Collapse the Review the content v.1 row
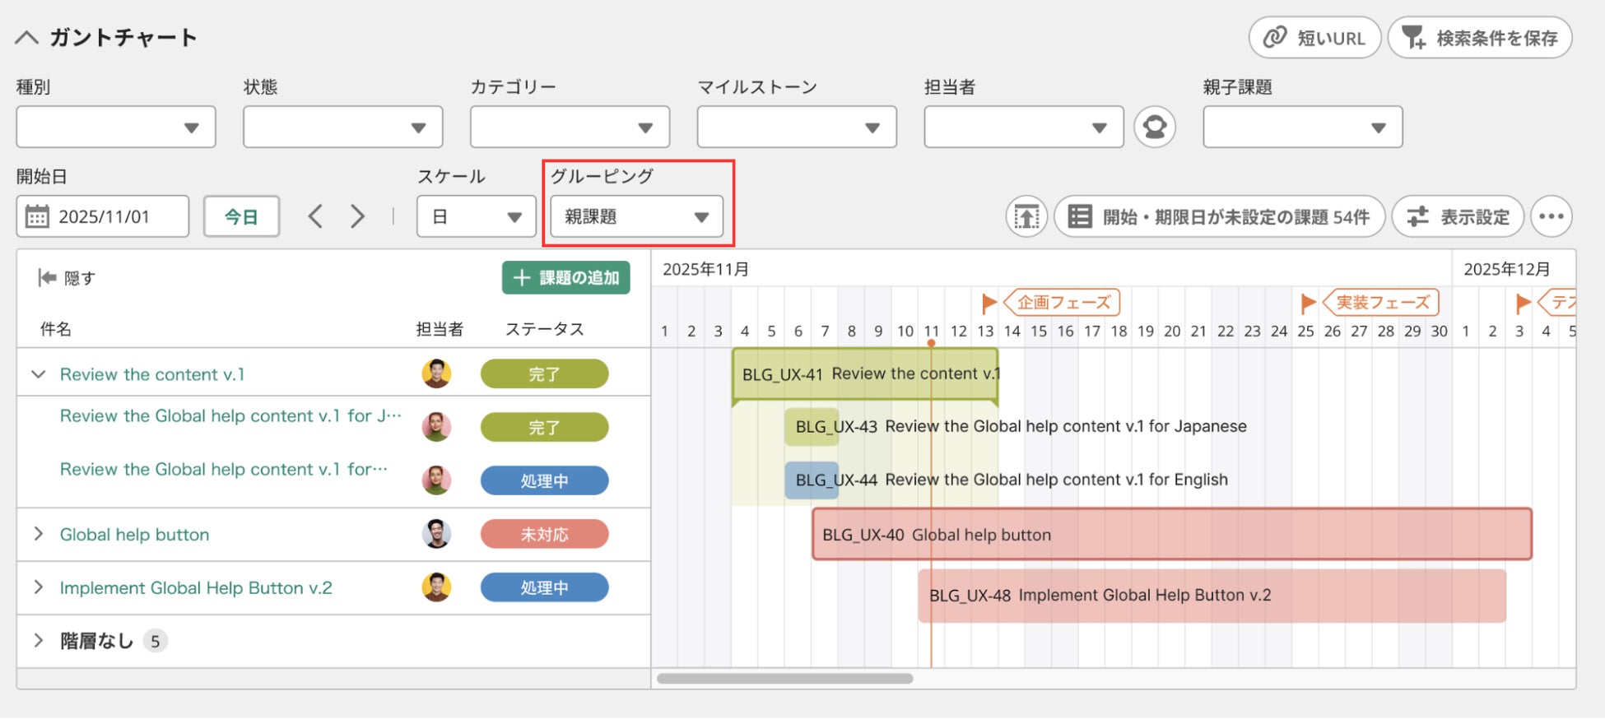This screenshot has height=719, width=1605. click(38, 374)
